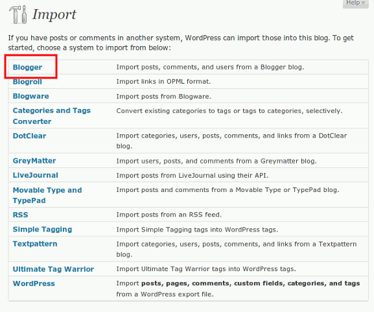Open the DotClear importer link
The width and height of the screenshot is (374, 312).
tap(30, 136)
